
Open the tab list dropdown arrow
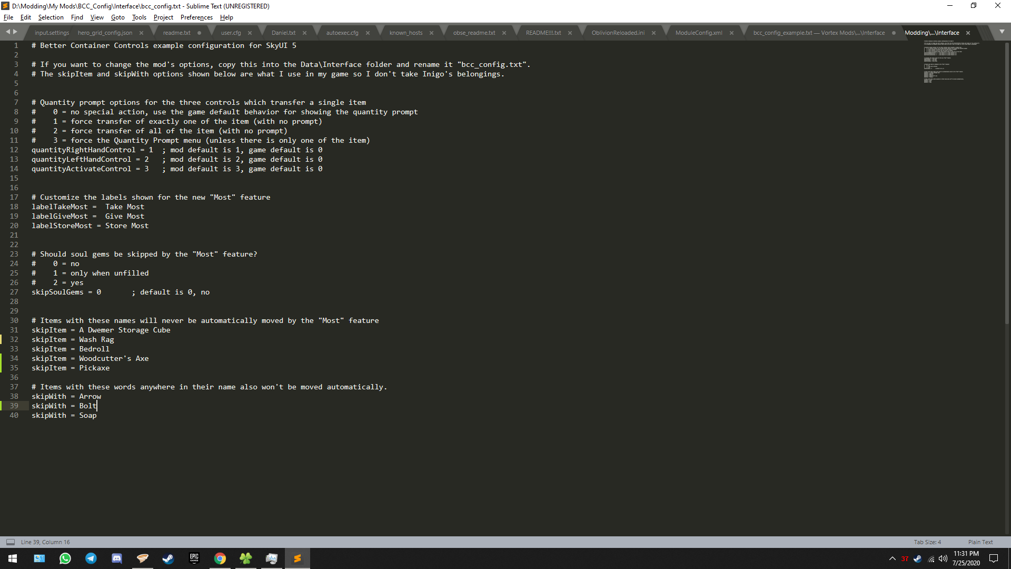click(x=1002, y=32)
